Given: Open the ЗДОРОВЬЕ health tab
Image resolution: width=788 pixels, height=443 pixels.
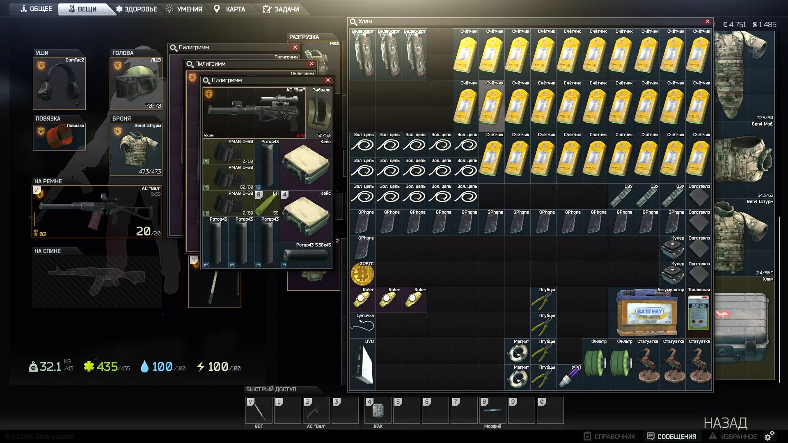Looking at the screenshot, I should point(137,9).
